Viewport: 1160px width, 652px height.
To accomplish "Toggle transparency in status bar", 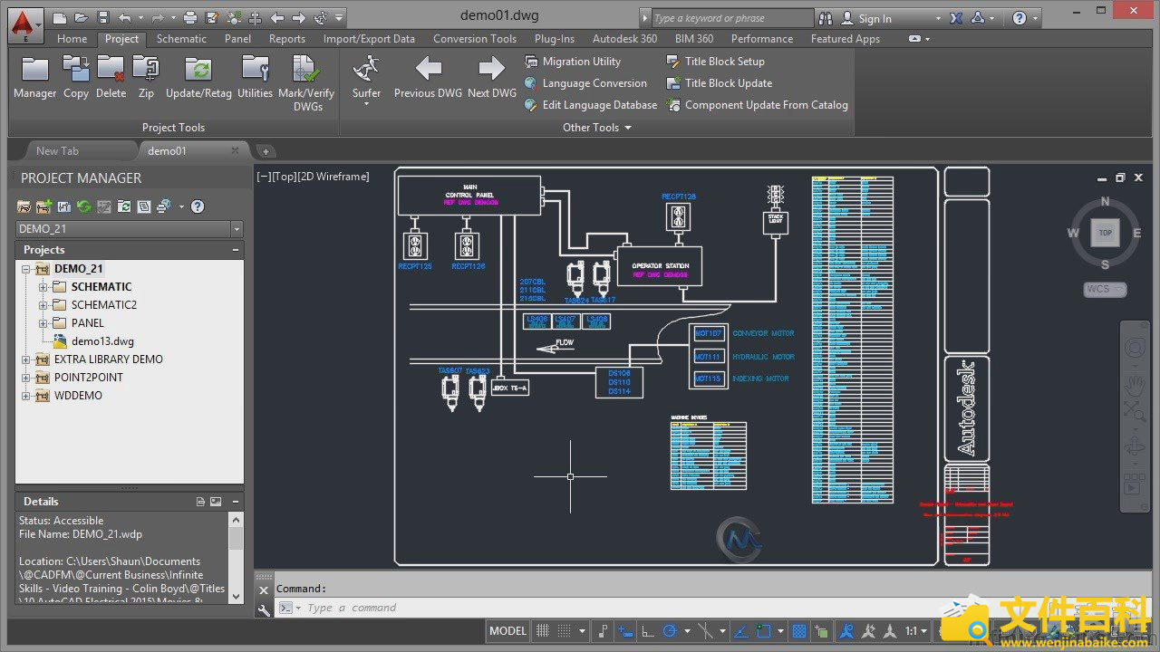I will pyautogui.click(x=799, y=631).
